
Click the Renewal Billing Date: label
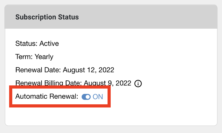coord(48,83)
